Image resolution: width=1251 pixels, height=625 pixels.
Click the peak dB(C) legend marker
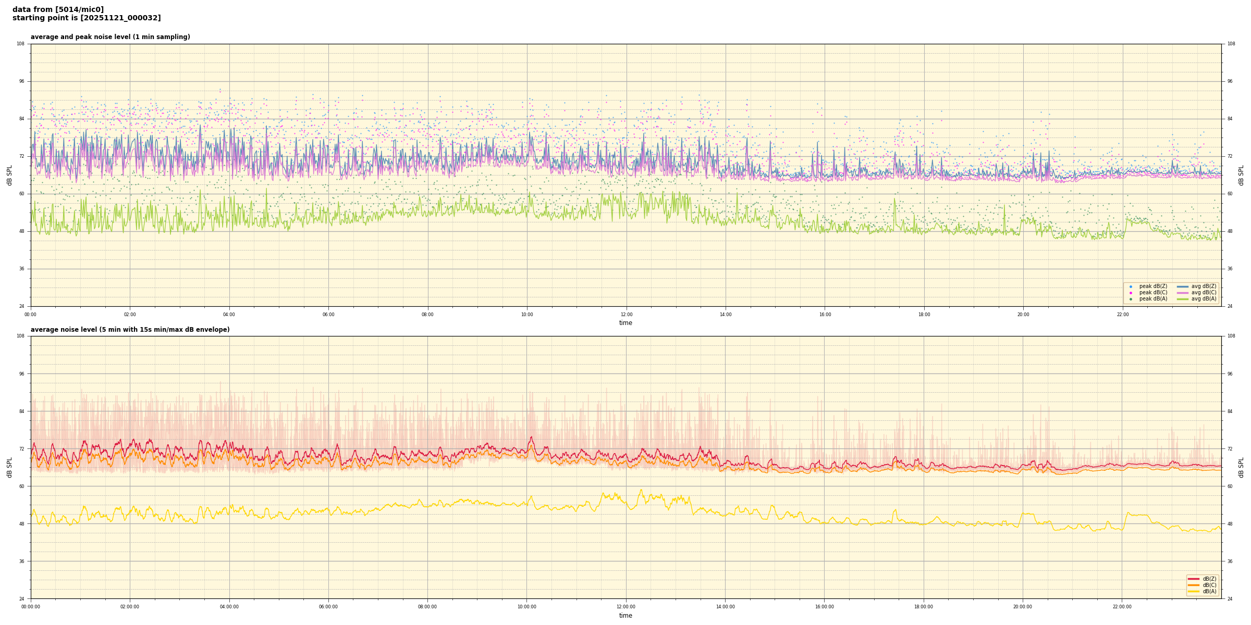[1131, 293]
